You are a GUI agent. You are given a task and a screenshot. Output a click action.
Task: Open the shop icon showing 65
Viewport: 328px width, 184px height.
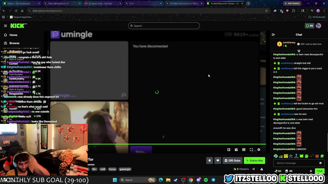click(x=289, y=171)
